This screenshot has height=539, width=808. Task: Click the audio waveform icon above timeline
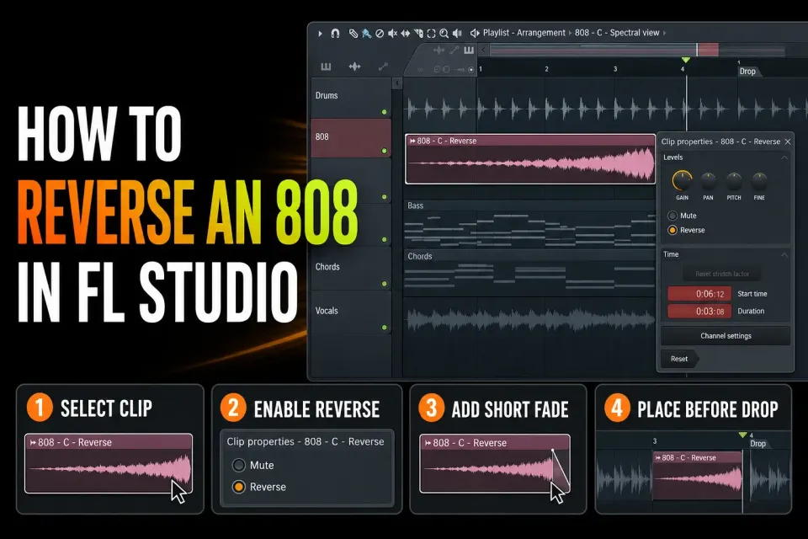click(x=439, y=50)
